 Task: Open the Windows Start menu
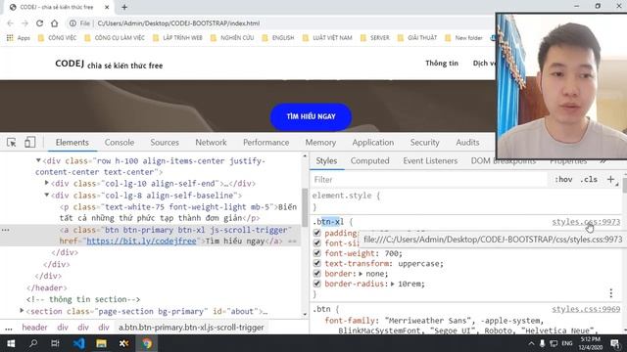(x=11, y=343)
